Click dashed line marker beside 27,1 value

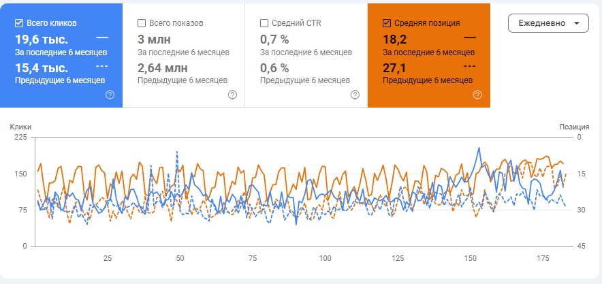point(469,66)
